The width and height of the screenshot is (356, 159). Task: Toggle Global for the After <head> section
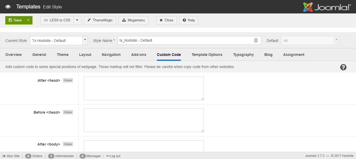[68, 80]
